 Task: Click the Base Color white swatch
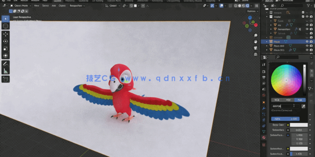coord(299,125)
